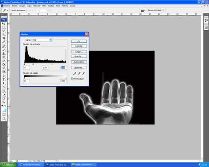
Task: Select the white point eyedropper in Niveles
Action: coord(83,73)
